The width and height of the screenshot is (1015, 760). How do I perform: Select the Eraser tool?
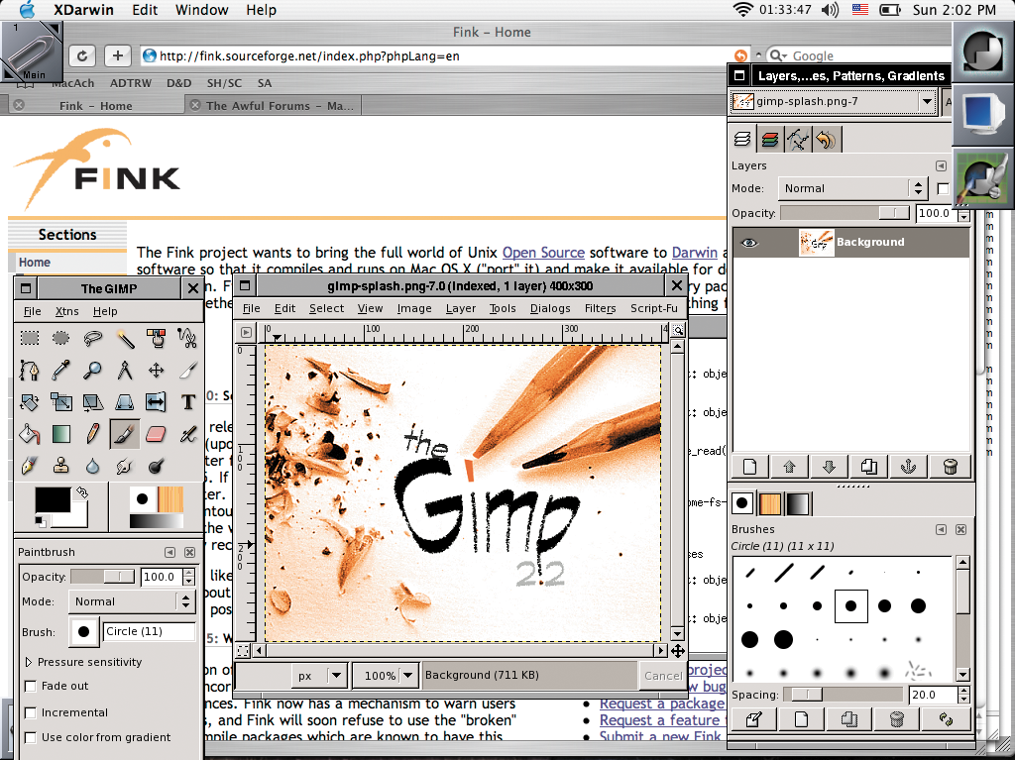(156, 434)
